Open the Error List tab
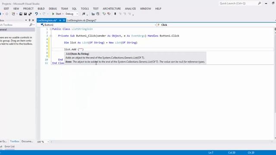This screenshot has width=276, height=155. [x=9, y=146]
